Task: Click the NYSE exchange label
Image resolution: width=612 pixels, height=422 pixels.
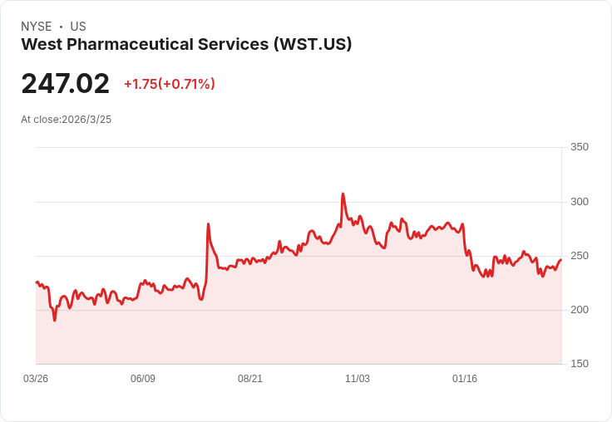Action: coord(37,27)
